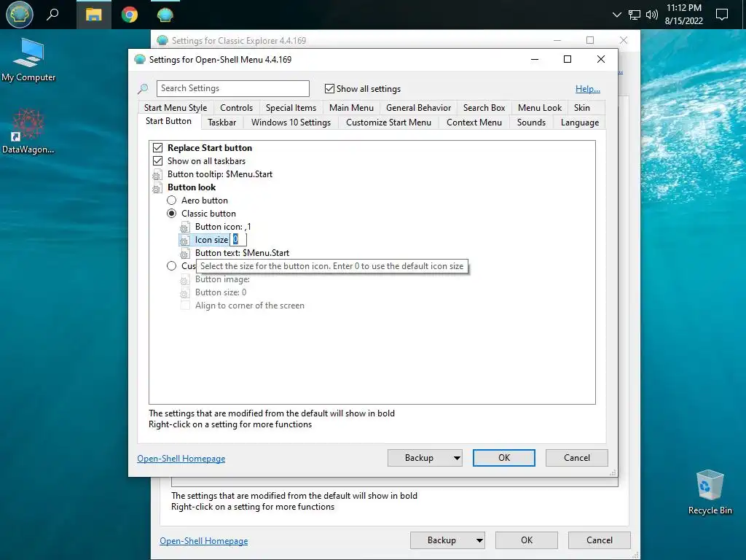Click the gear icon beside Button icon
This screenshot has width=746, height=560.
coord(184,227)
